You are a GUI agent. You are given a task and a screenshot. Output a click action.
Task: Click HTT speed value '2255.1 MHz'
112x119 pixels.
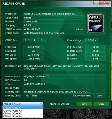34,59
